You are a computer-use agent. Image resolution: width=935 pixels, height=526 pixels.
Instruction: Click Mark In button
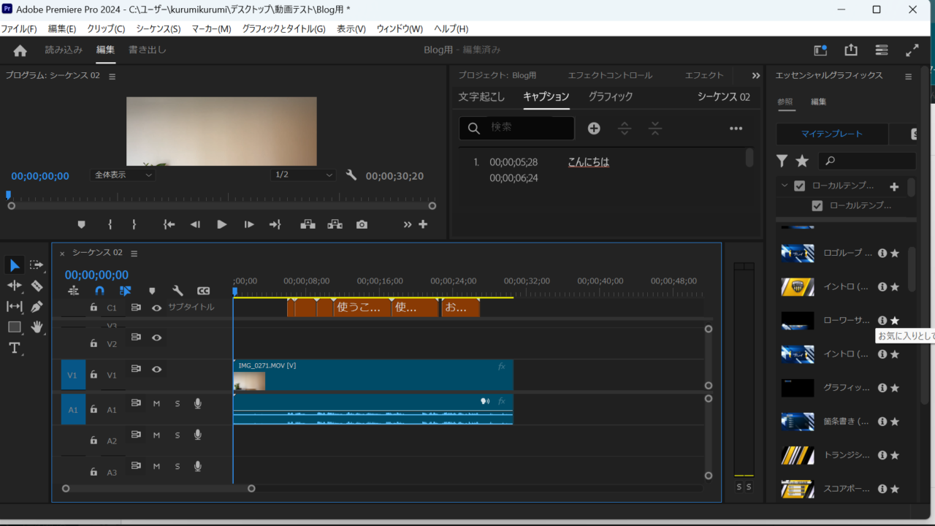pyautogui.click(x=110, y=224)
